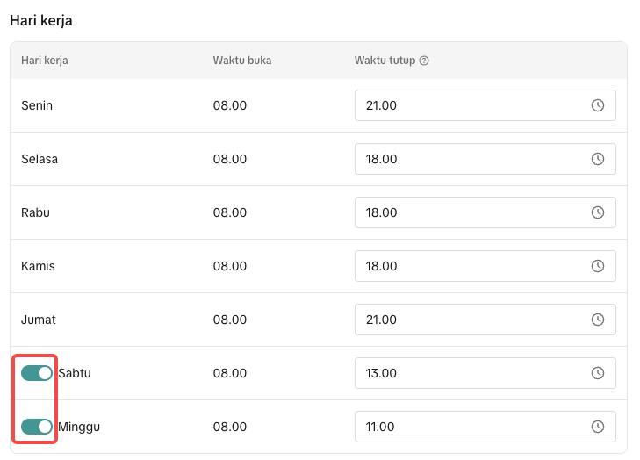Viewport: 640px width, 460px height.
Task: Select Selasa closing time field 18.00
Action: click(x=470, y=159)
